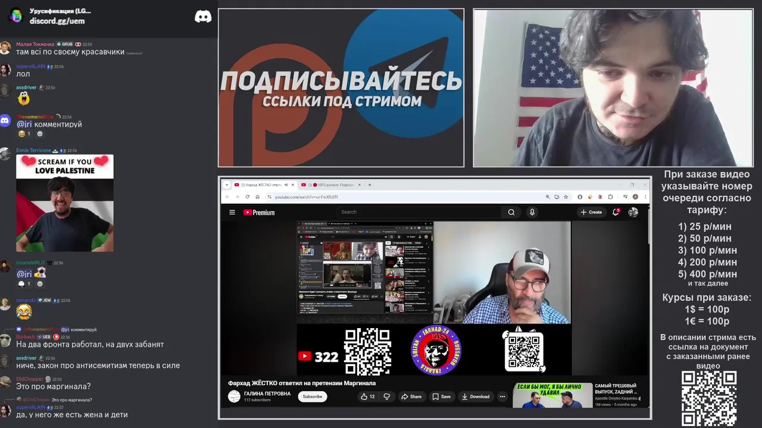This screenshot has height=428, width=762.
Task: Activate voice search microphone icon
Action: coord(532,212)
